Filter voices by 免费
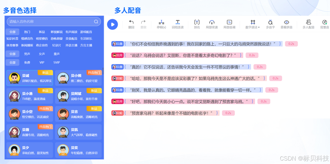The image size is (330, 164). [x=27, y=62]
